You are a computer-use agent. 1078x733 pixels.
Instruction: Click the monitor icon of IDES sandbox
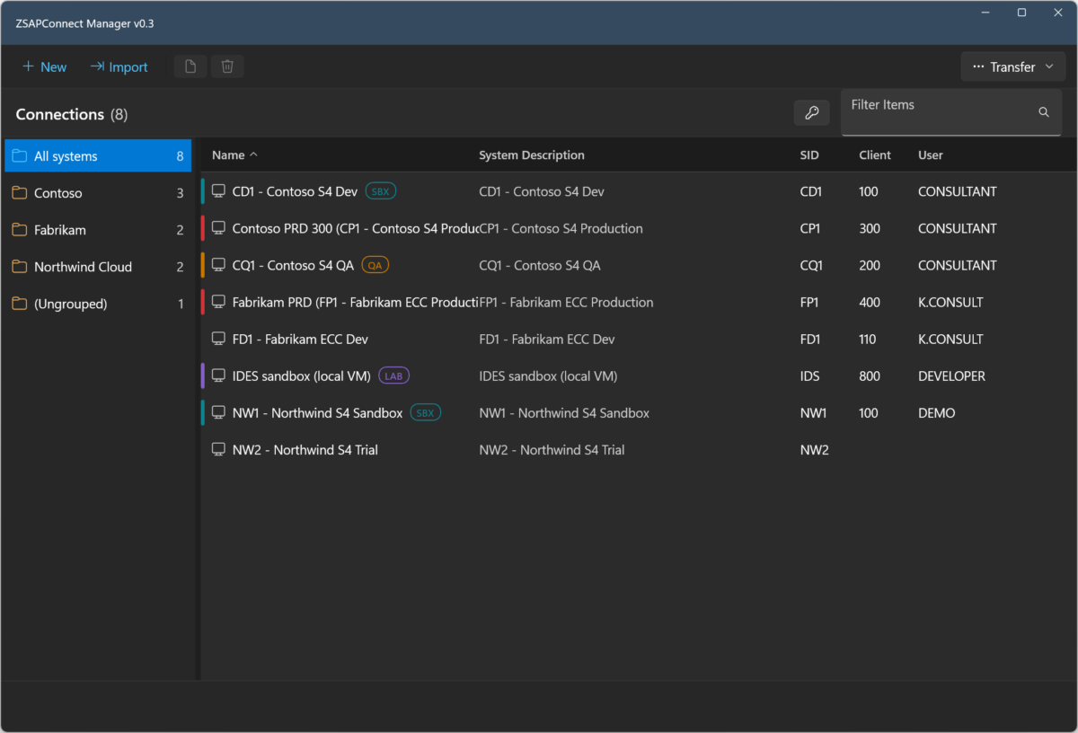tap(218, 375)
